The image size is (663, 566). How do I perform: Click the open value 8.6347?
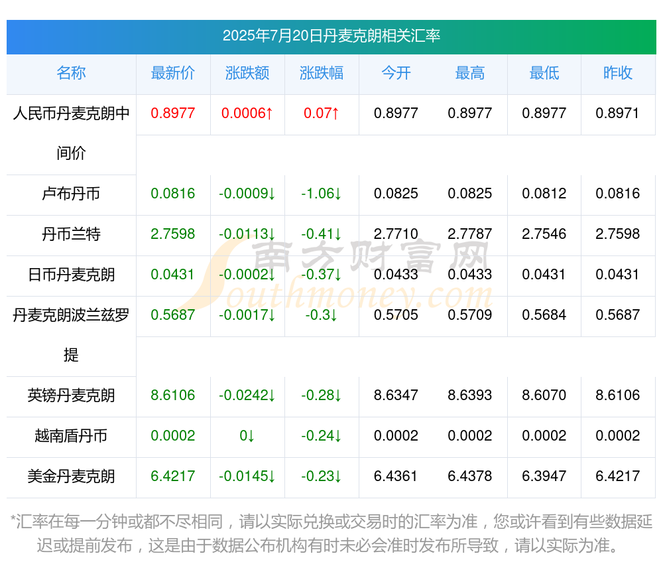click(396, 395)
